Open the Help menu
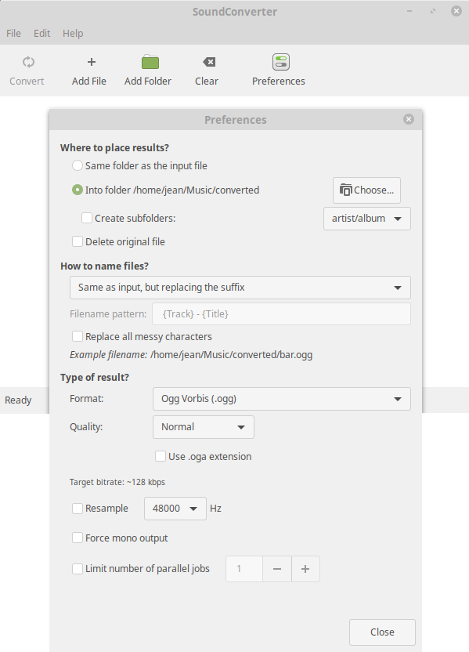Viewport: 469px width, 652px height. [x=73, y=33]
